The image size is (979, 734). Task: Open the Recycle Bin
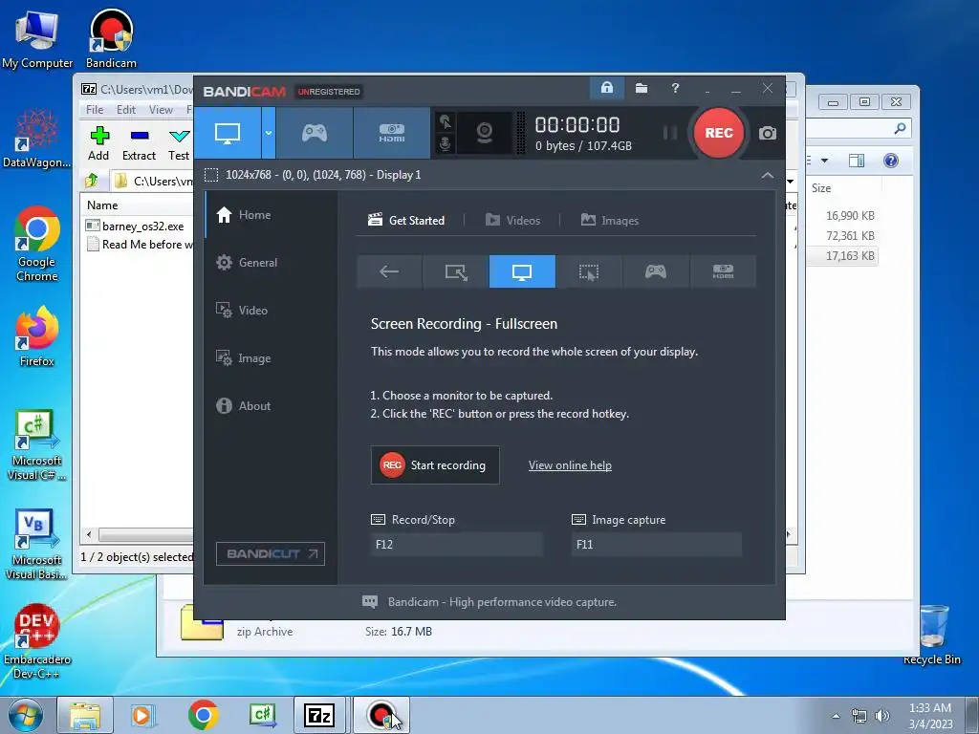(932, 635)
